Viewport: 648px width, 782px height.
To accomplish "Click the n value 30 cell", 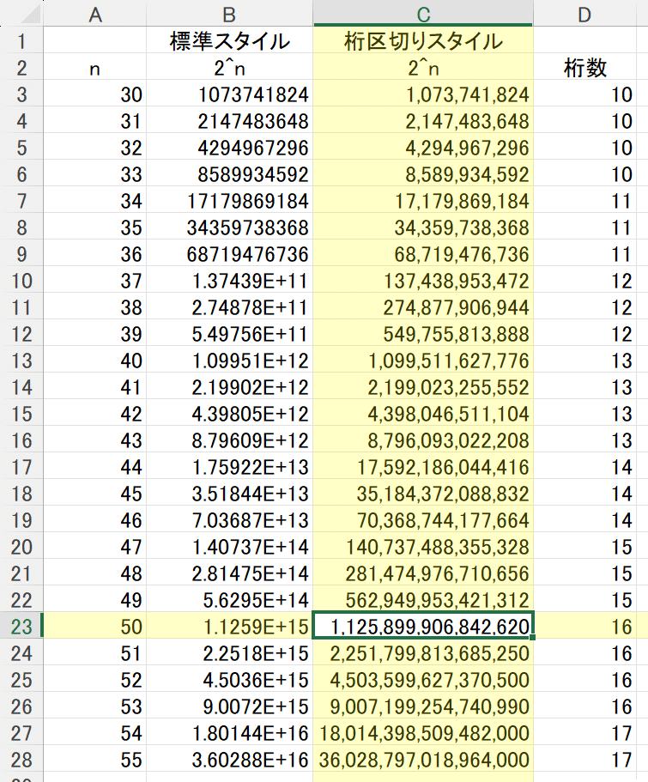I will coord(94,94).
